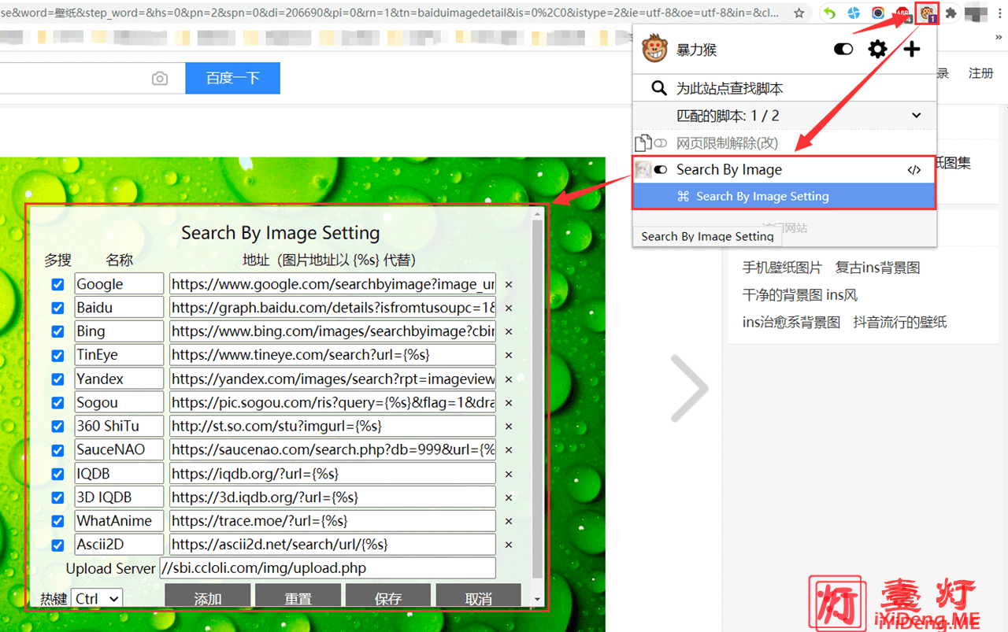Go to next image with right arrow
The width and height of the screenshot is (1008, 632).
689,388
